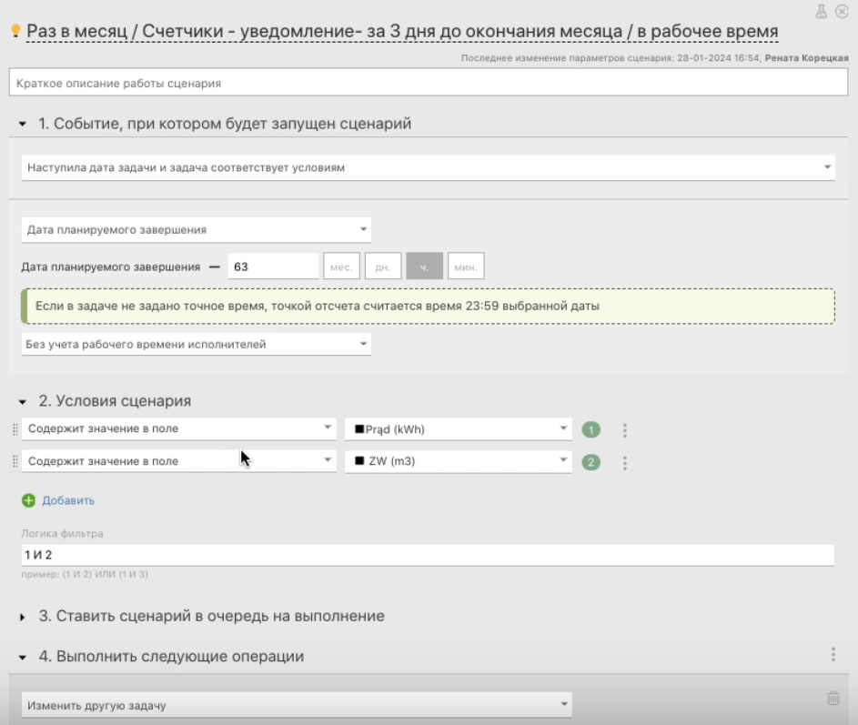Select the 'дн.' time unit

click(383, 267)
